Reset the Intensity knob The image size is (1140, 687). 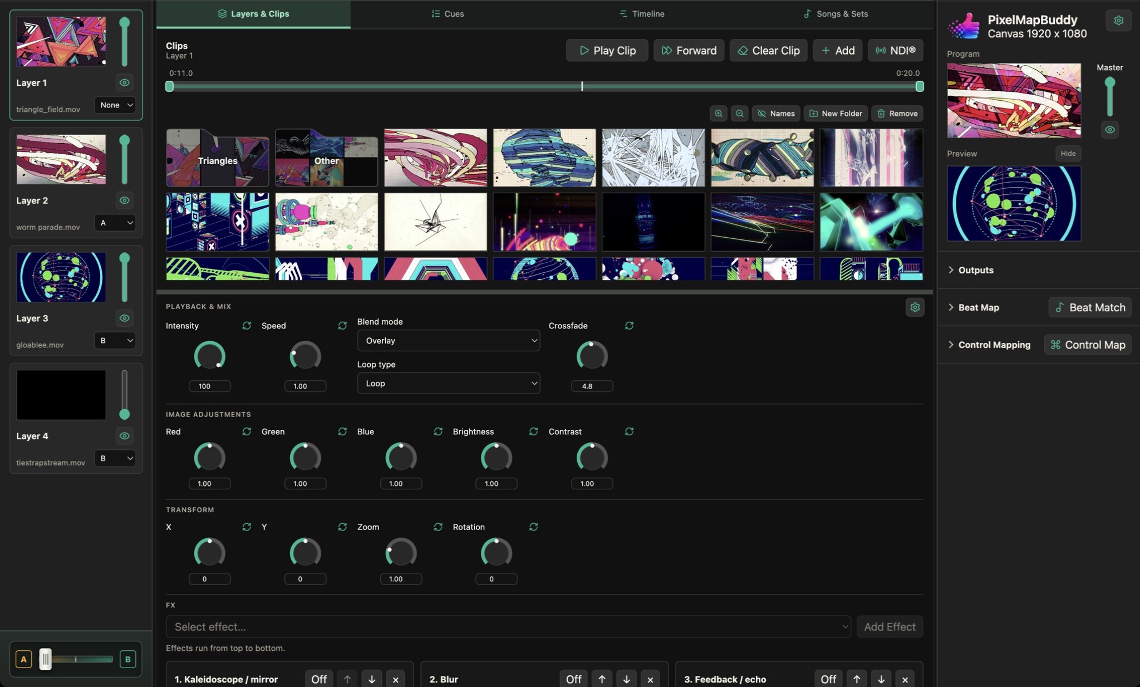[x=247, y=326]
